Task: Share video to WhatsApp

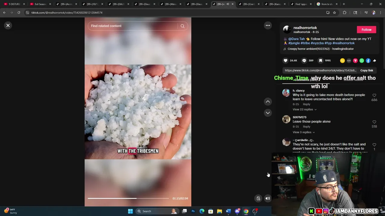Action: tap(362, 61)
